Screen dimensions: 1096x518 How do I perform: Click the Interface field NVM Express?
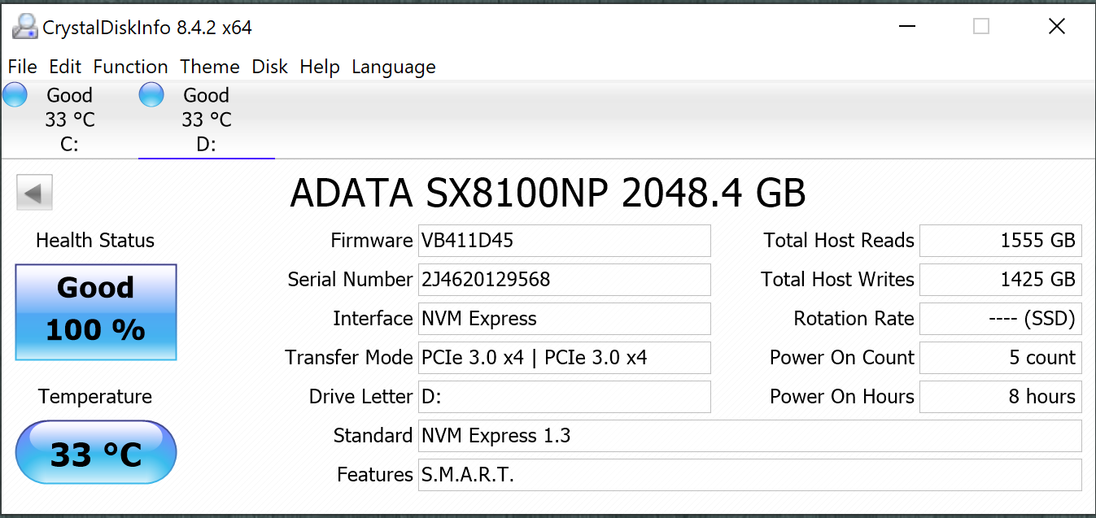[565, 319]
